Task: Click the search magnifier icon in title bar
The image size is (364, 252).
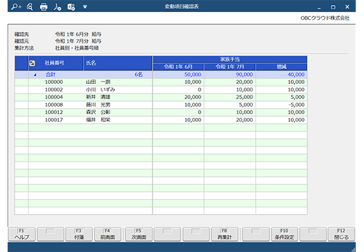Action: click(x=30, y=7)
